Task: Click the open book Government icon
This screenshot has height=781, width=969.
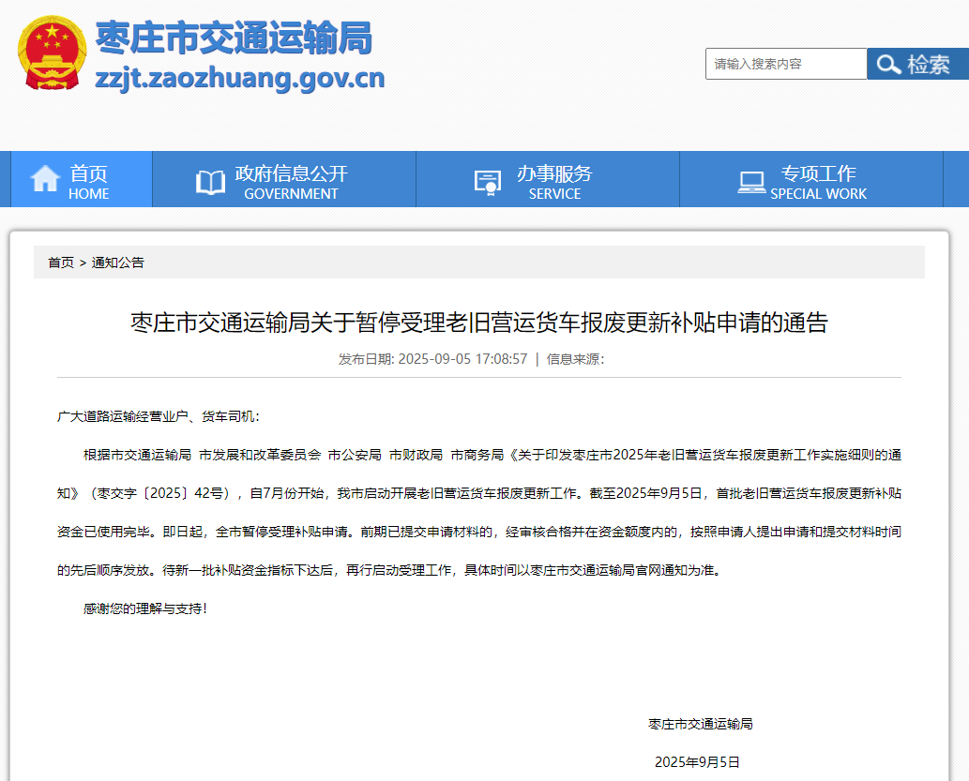Action: click(210, 181)
